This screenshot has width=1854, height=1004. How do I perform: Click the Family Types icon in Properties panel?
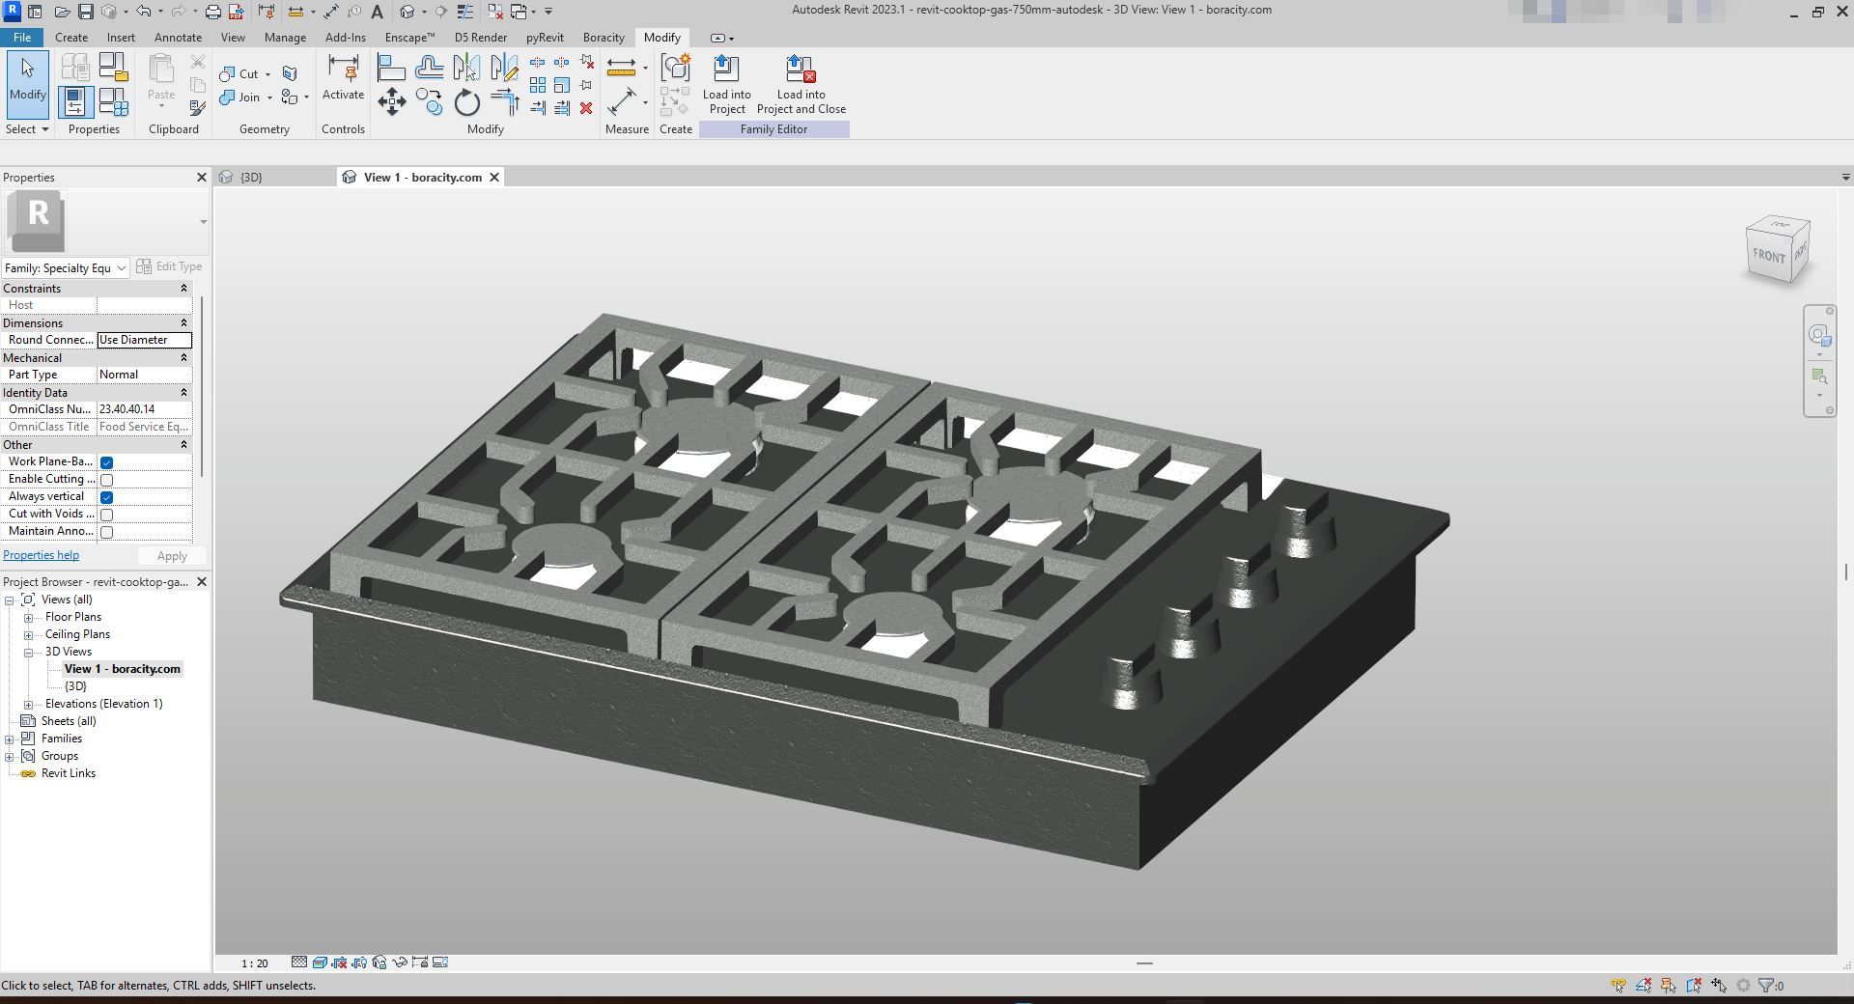[x=114, y=101]
